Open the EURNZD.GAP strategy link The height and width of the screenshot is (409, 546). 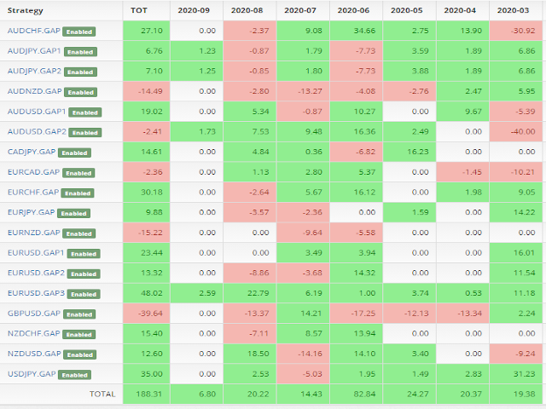(34, 233)
